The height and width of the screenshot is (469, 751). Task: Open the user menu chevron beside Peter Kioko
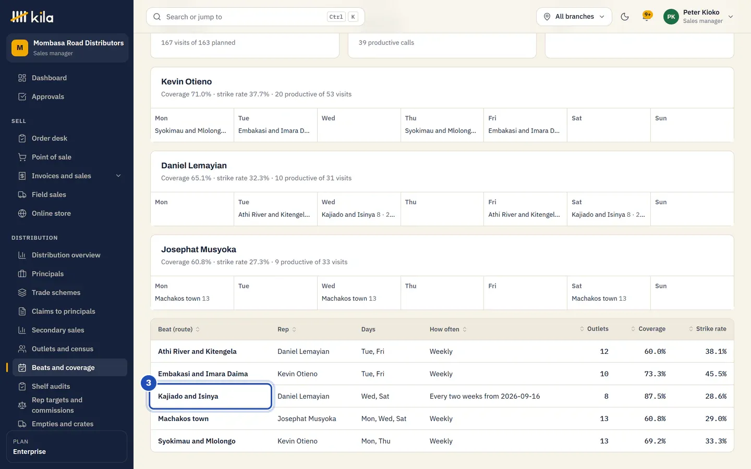coord(731,17)
